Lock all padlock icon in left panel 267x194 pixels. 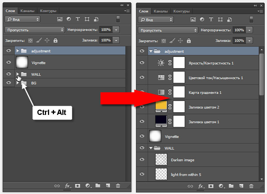click(x=56, y=40)
